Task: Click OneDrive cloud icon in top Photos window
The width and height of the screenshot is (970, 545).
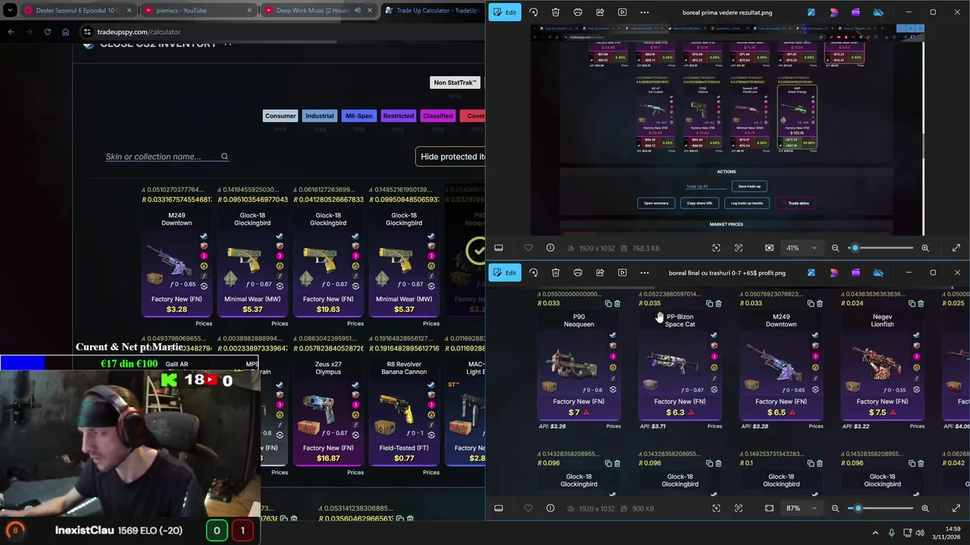Action: [878, 12]
